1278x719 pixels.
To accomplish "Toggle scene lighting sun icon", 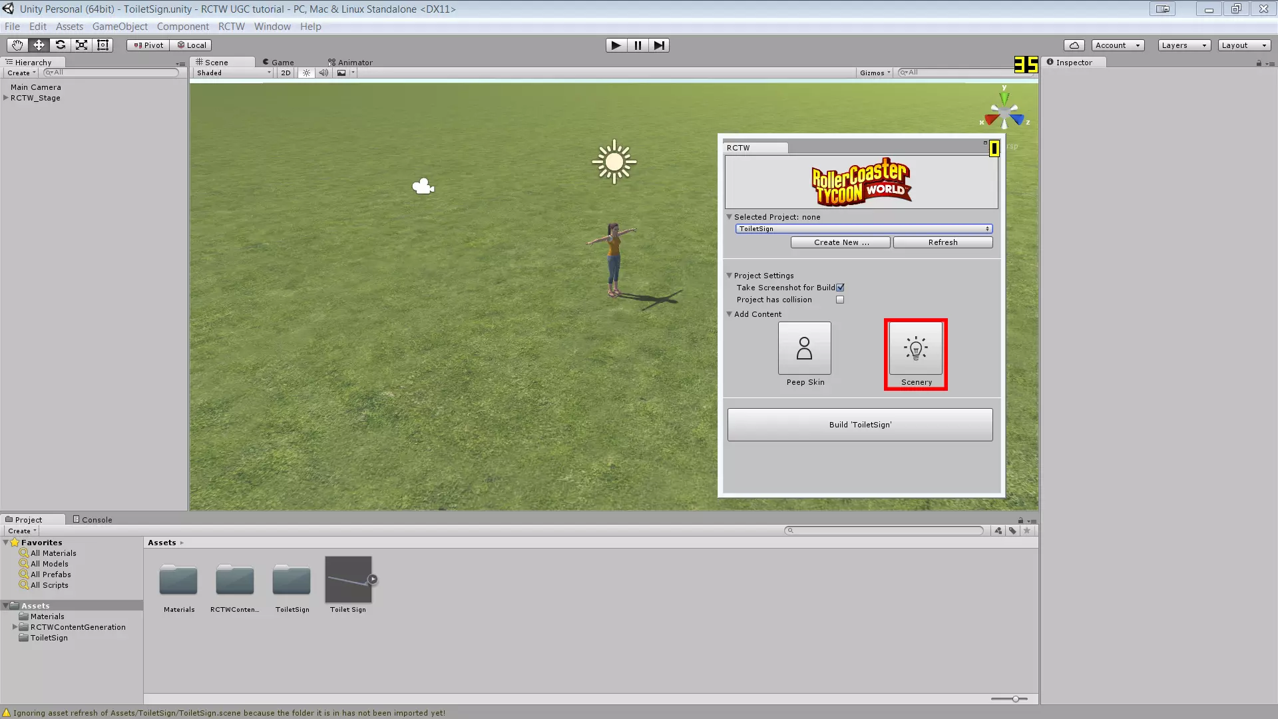I will click(306, 73).
